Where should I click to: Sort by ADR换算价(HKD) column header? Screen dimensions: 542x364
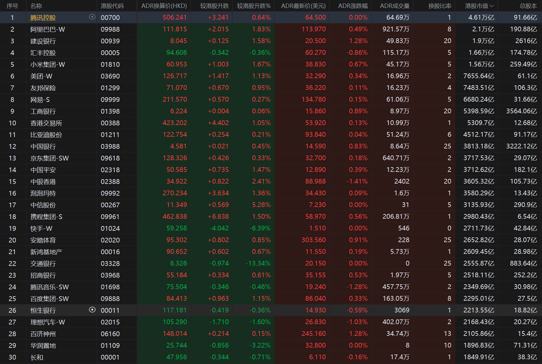[x=164, y=6]
